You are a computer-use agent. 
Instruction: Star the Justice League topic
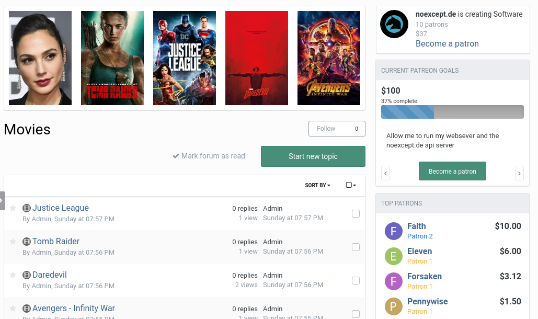[13, 208]
